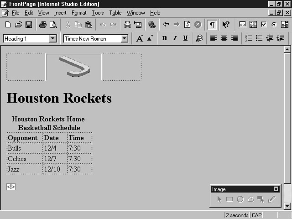Screen dimensions: 292x219
Task: Toggle Bold formatting
Action: coord(164,39)
